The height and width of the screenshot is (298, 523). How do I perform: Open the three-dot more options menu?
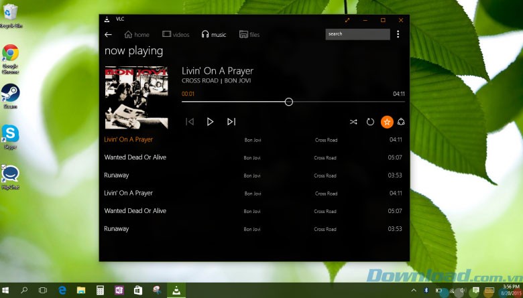pyautogui.click(x=398, y=34)
